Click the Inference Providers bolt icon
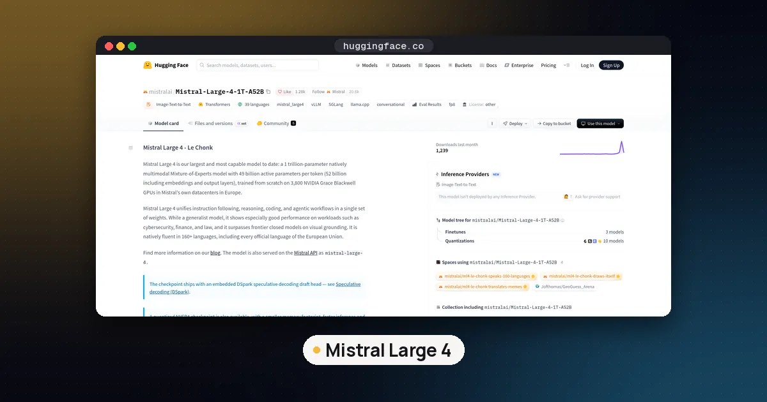 pyautogui.click(x=437, y=174)
